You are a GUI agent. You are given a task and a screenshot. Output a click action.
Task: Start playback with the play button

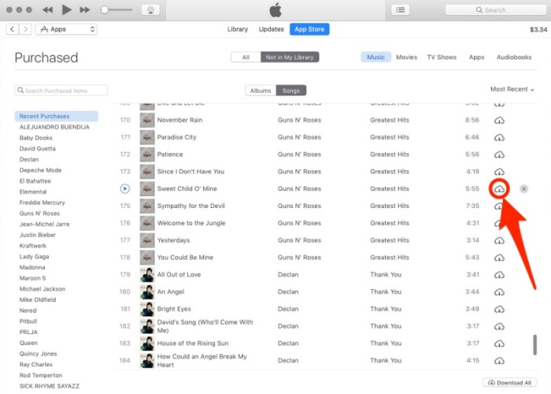(x=66, y=9)
